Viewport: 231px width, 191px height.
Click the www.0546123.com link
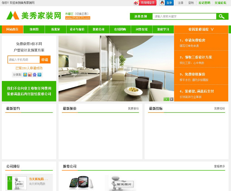click(78, 18)
